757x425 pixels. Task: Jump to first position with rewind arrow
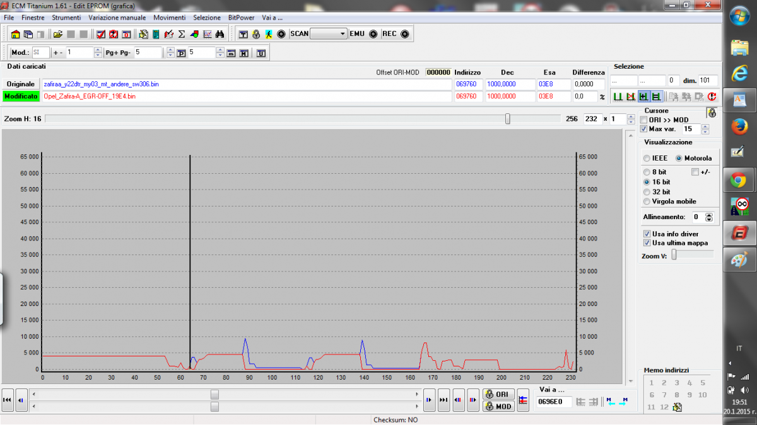click(x=8, y=400)
